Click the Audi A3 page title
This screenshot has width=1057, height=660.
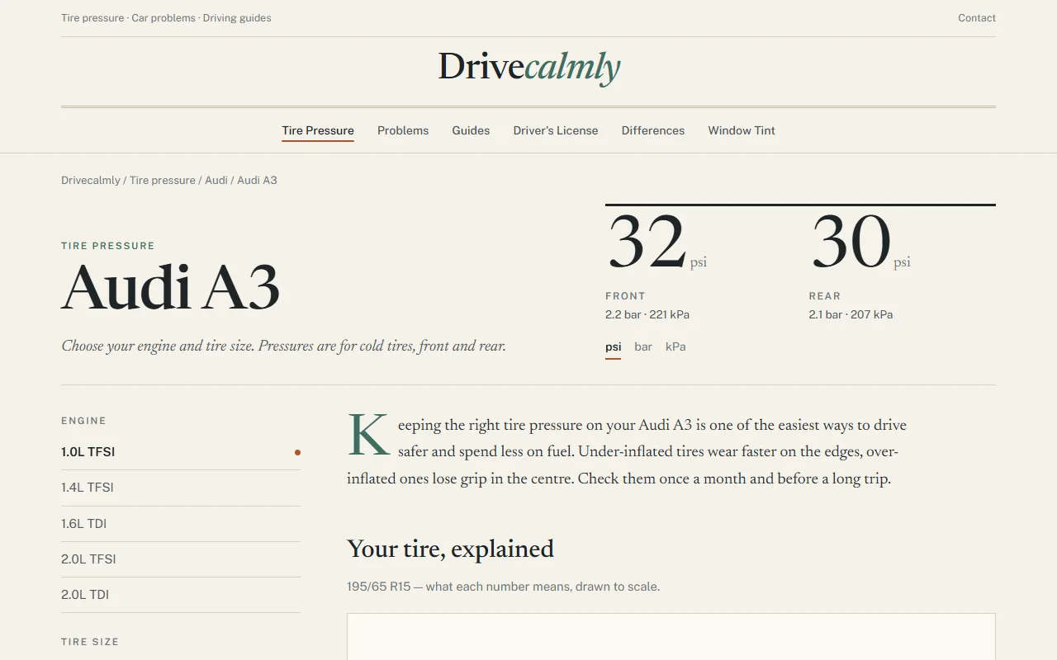click(171, 288)
